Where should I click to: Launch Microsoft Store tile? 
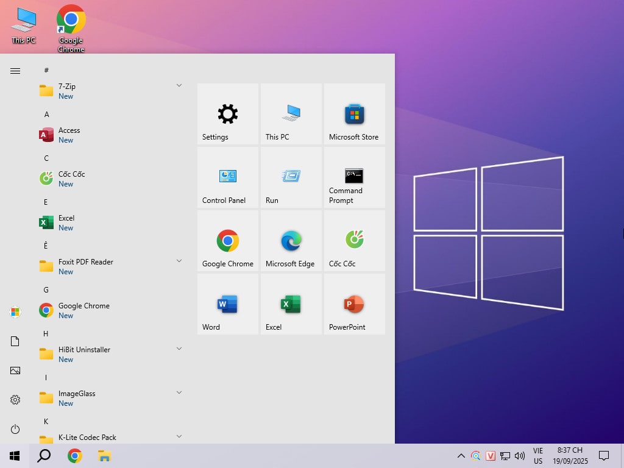pyautogui.click(x=354, y=114)
